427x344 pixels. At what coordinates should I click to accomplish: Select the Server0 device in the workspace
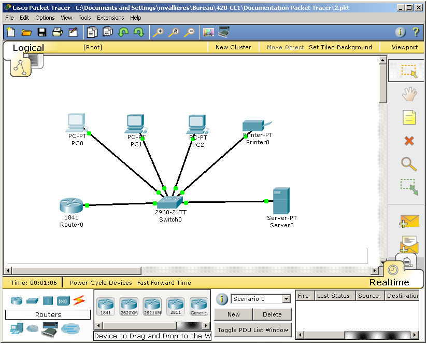click(281, 201)
